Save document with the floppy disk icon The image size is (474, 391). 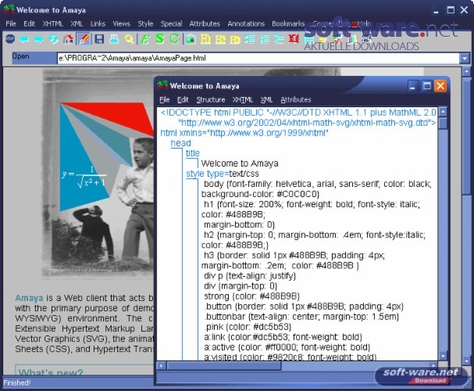click(99, 39)
